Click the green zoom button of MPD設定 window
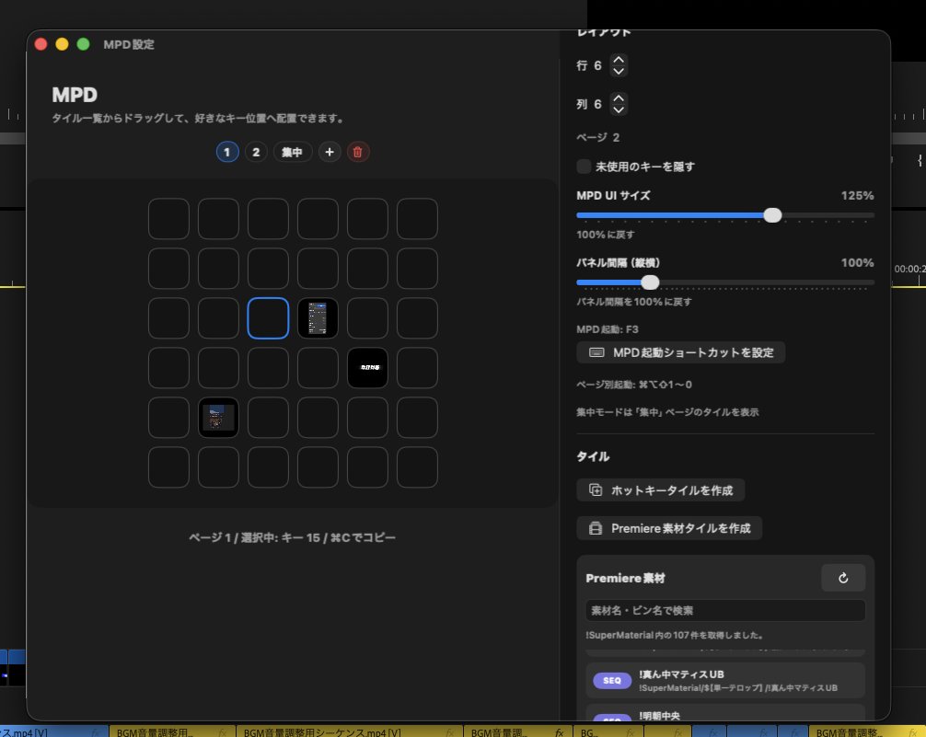 (x=83, y=44)
